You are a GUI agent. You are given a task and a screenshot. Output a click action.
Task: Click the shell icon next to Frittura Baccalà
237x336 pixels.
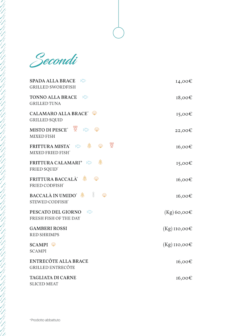click(x=96, y=179)
